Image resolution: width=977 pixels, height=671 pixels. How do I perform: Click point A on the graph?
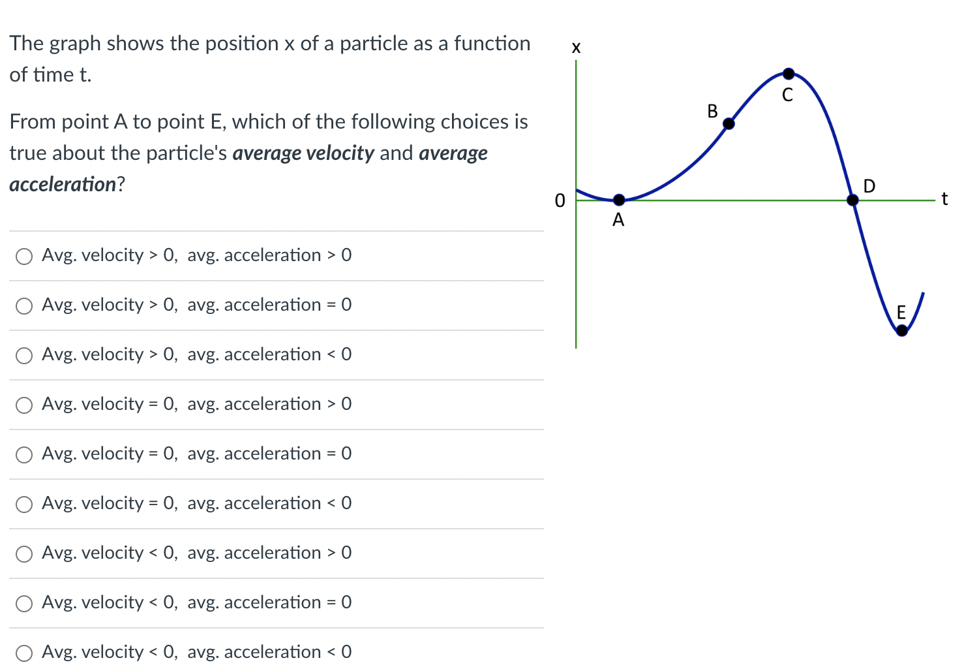pyautogui.click(x=619, y=200)
